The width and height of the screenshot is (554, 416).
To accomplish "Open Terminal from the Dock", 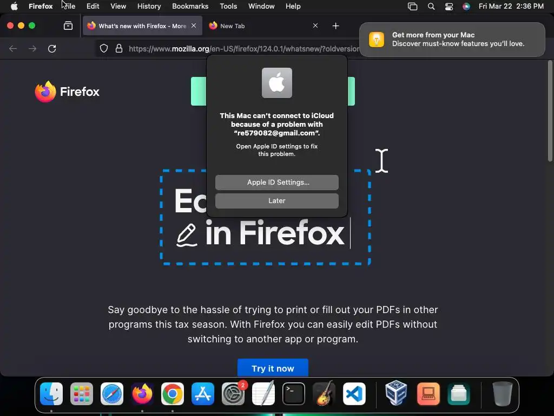I will coord(294,394).
